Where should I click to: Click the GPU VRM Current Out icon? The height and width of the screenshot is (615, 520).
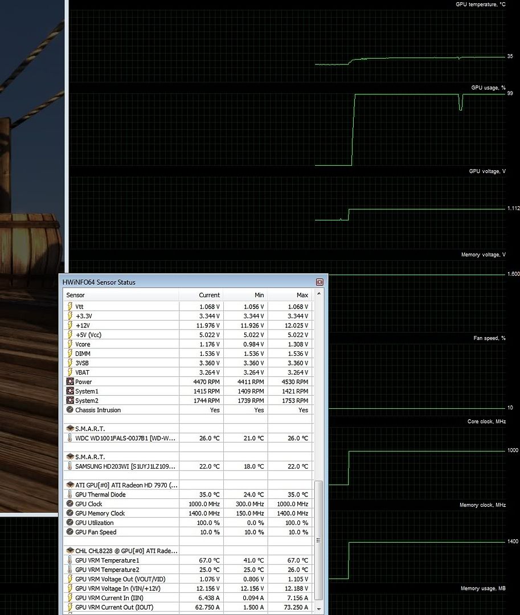click(x=70, y=608)
